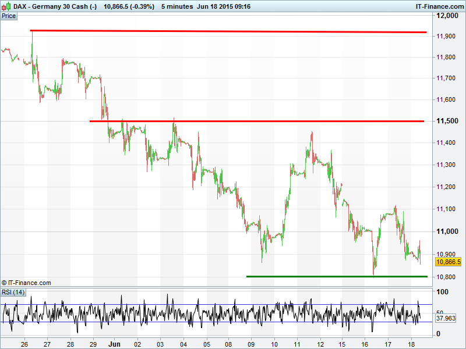Click date 26 on the time axis
The width and height of the screenshot is (466, 349).
point(24,344)
